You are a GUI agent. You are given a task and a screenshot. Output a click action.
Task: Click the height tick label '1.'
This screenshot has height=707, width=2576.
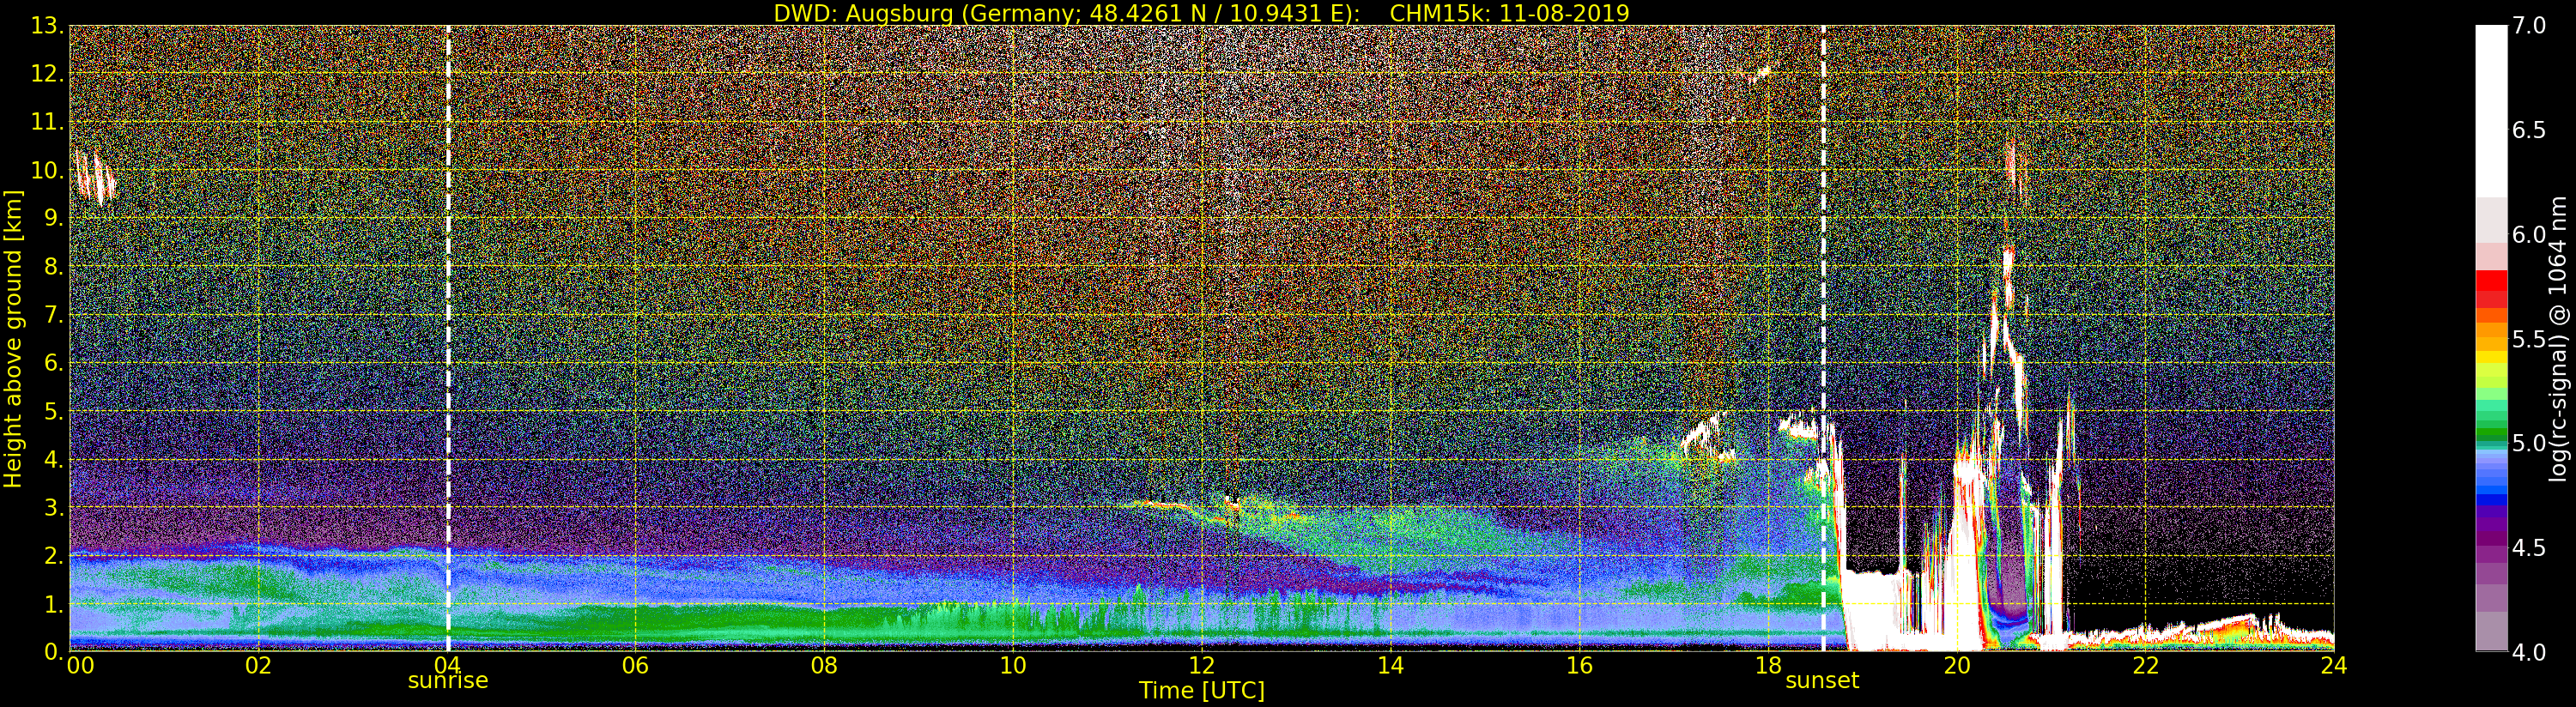click(x=52, y=604)
